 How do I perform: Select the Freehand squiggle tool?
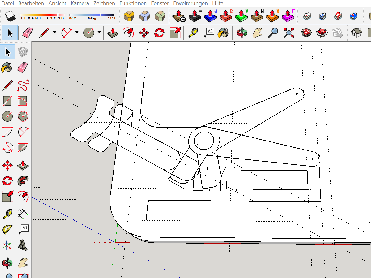23,85
